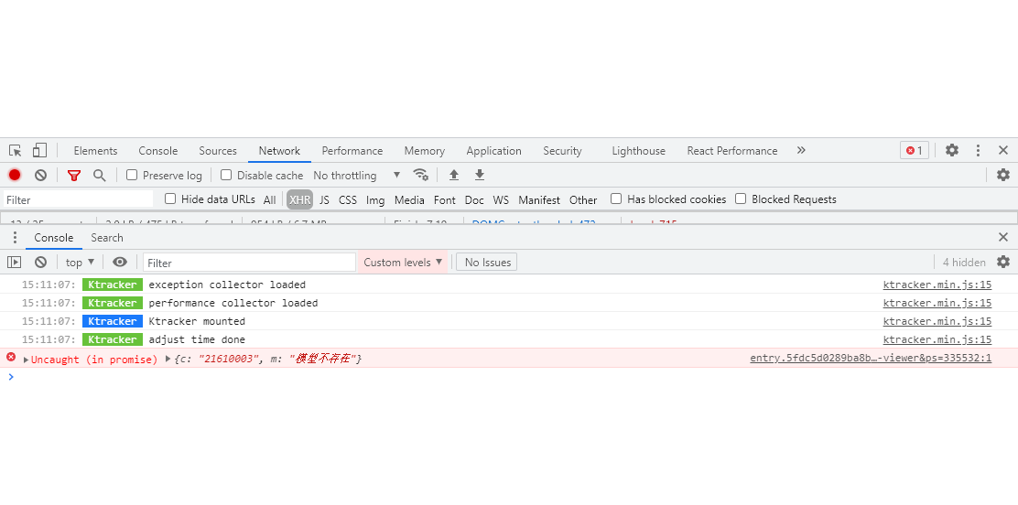1018x505 pixels.
Task: Filter requests by WS type
Action: point(501,200)
